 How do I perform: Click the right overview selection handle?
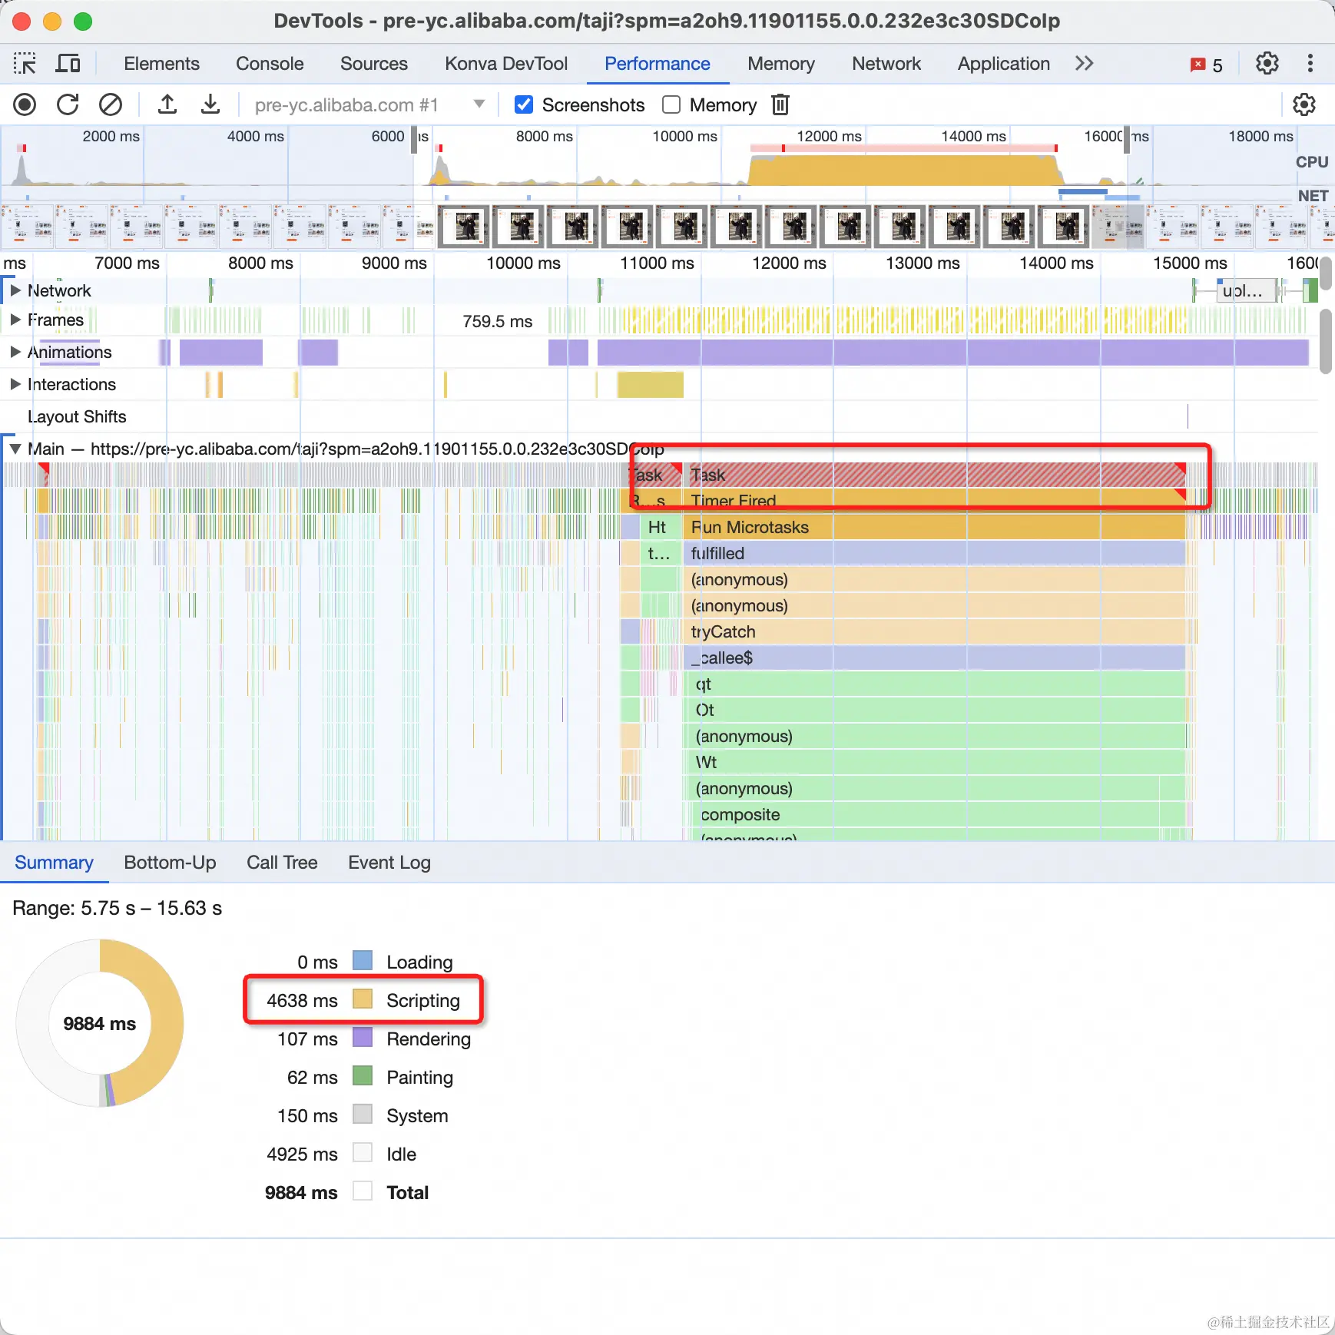pos(1126,140)
